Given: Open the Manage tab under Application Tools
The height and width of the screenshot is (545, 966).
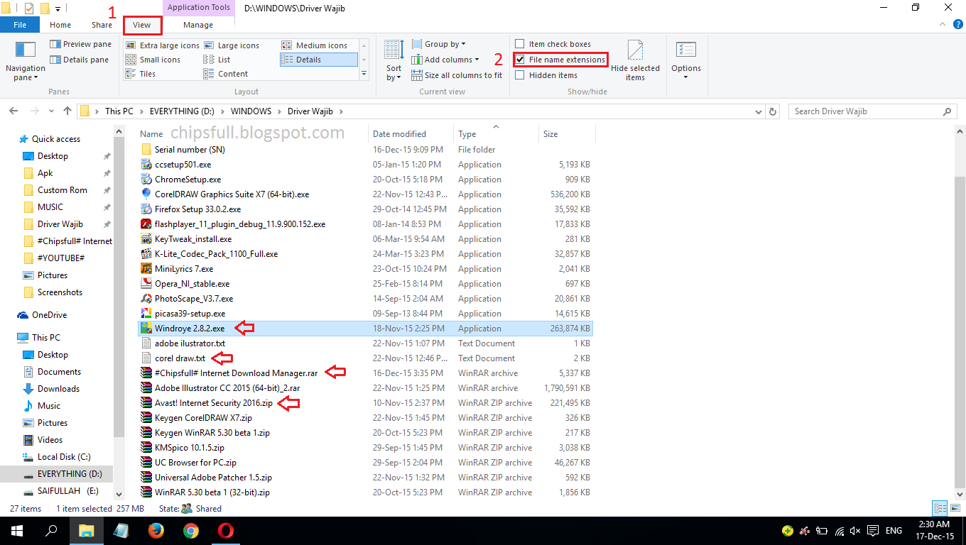Looking at the screenshot, I should click(x=198, y=24).
